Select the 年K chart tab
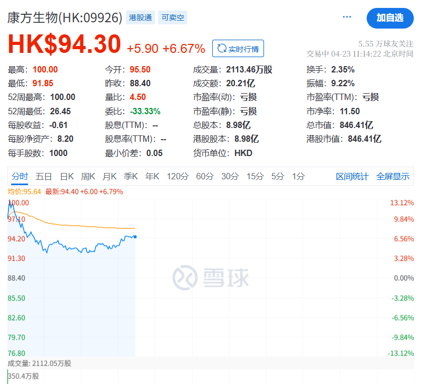 (x=152, y=176)
